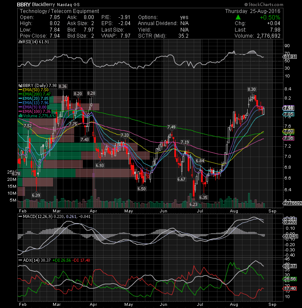Click the 8.36 March peak price label

pyautogui.click(x=63, y=86)
